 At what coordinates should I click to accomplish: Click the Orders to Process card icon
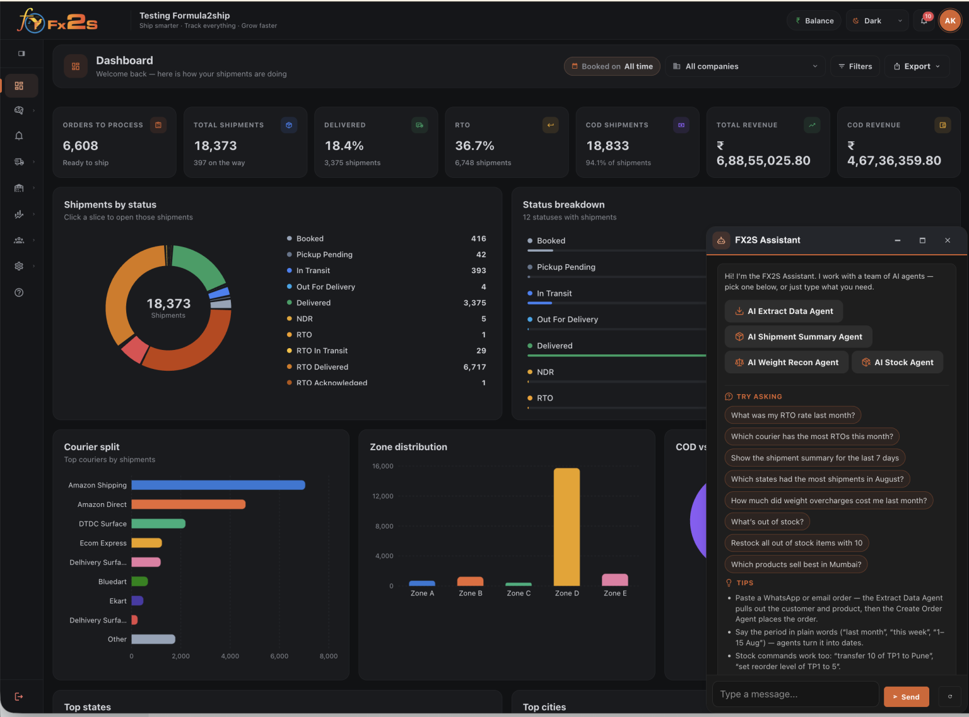[x=158, y=125]
